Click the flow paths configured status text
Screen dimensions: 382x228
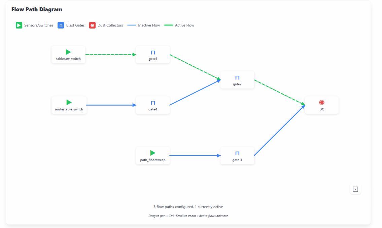[x=188, y=207]
